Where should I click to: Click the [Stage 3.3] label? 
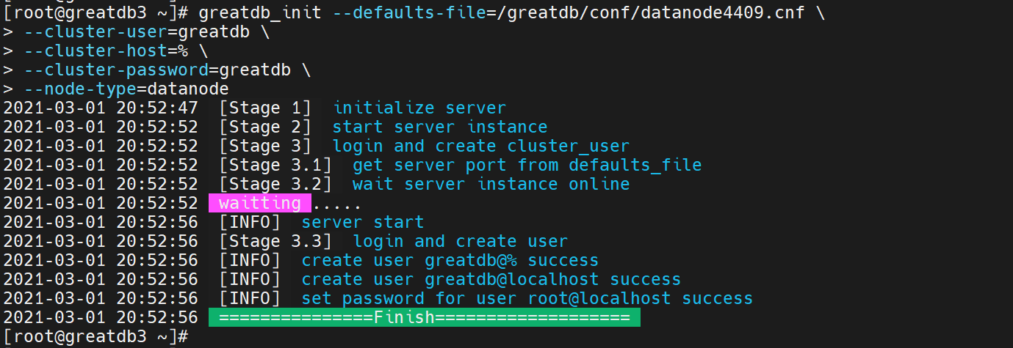pos(275,242)
